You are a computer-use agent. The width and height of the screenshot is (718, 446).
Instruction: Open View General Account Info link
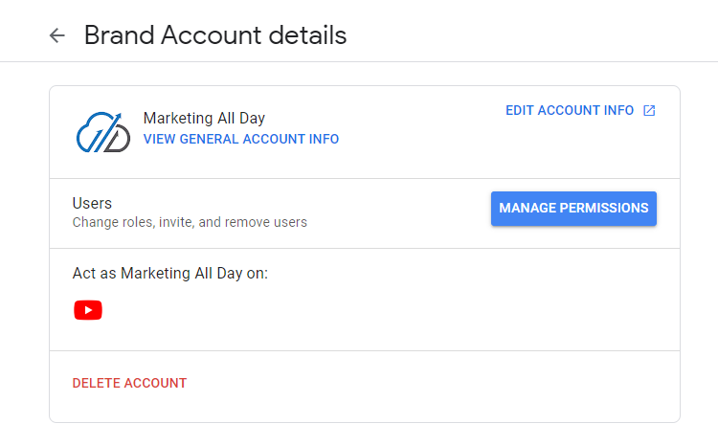pos(241,139)
